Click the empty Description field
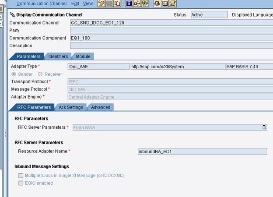 pyautogui.click(x=171, y=46)
